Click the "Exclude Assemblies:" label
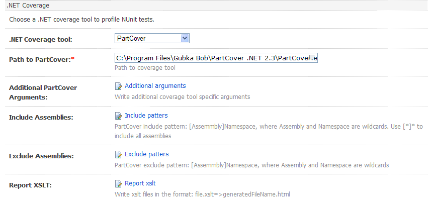The height and width of the screenshot is (201, 431). [x=41, y=156]
